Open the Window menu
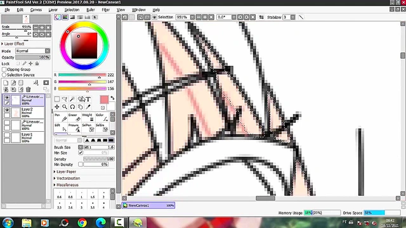 139,10
